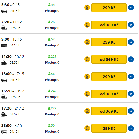This screenshot has height=139, width=139.
Task: Click masked attendant icon on 11:20 row
Action: pyautogui.click(x=87, y=59)
